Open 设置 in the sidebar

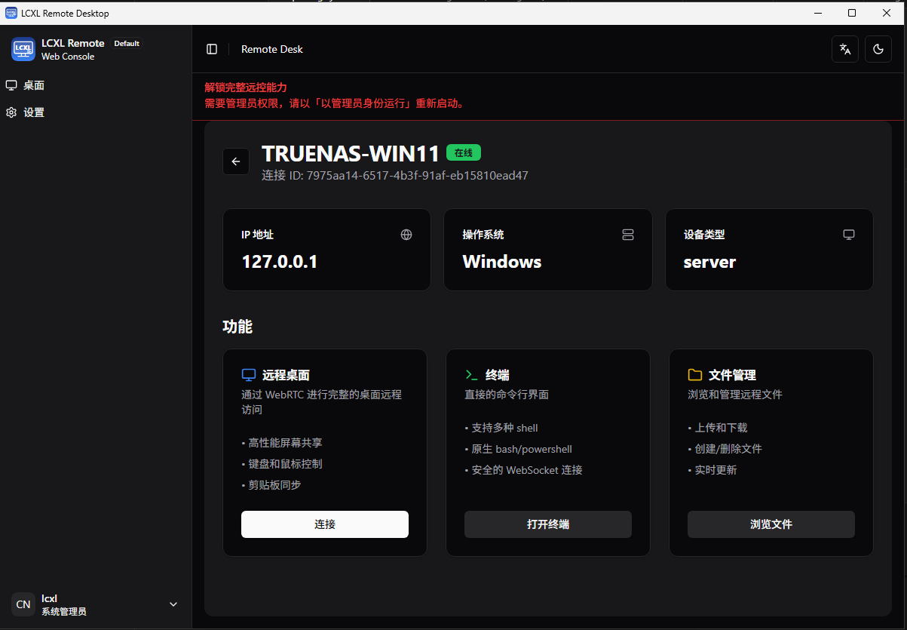pos(96,112)
